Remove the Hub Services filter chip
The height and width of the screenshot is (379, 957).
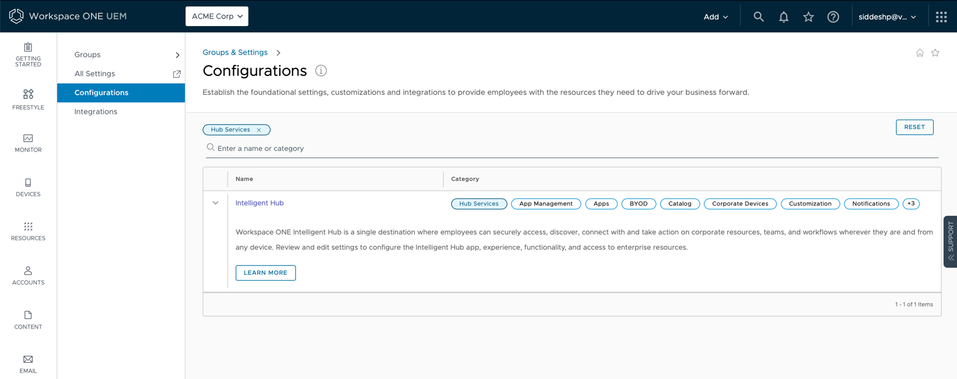259,130
